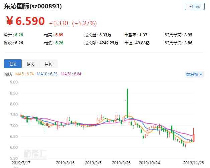Select the 2019/8/16 date axis label
Viewport: 210px width, 168px height.
click(65, 163)
